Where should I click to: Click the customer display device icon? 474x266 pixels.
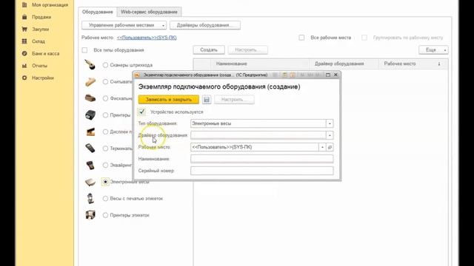pos(90,132)
